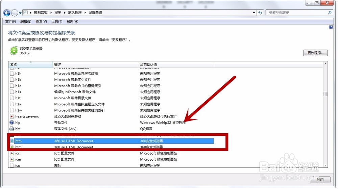Image resolution: width=338 pixels, height=189 pixels.
Task: Select the .h1t file icon
Action: click(12, 98)
